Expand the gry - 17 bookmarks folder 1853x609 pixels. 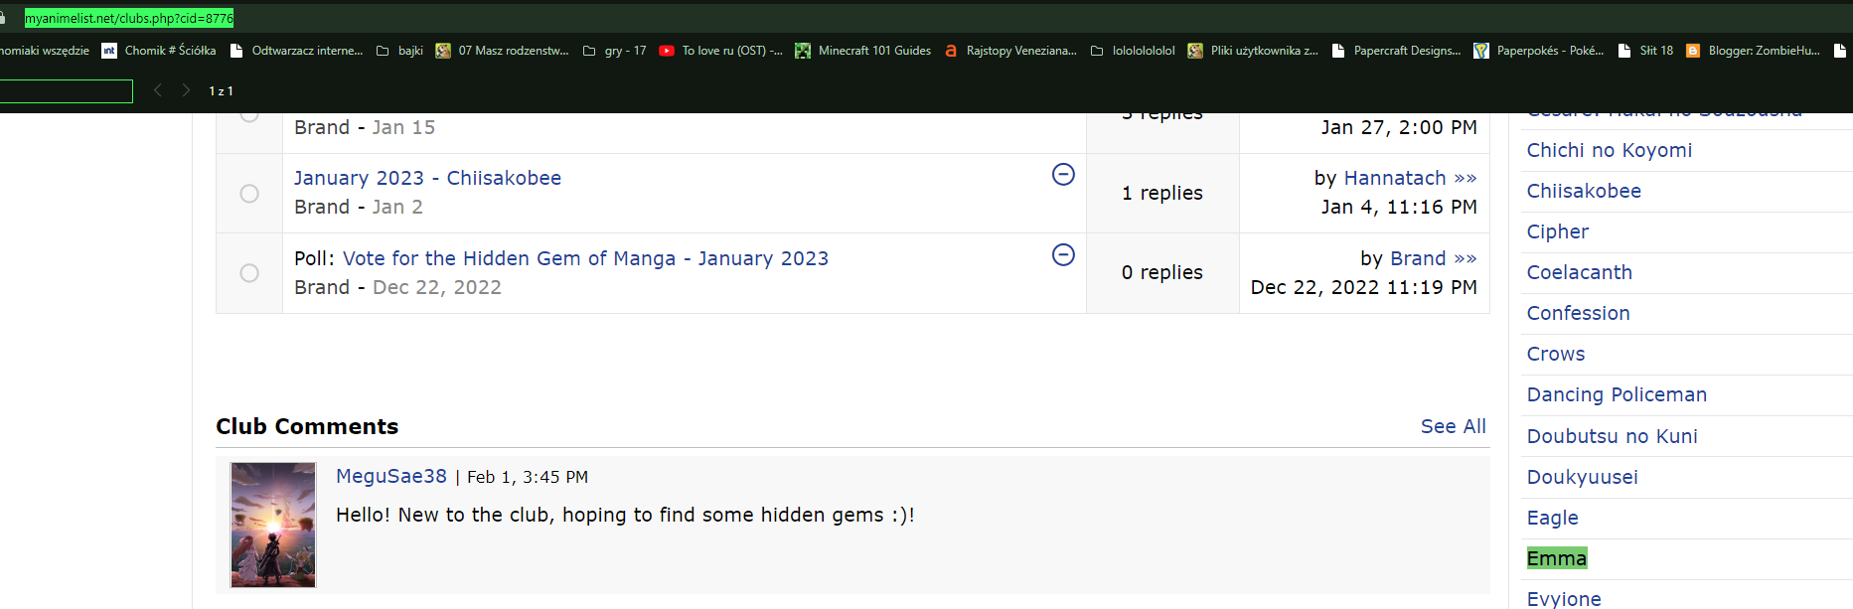pyautogui.click(x=614, y=51)
